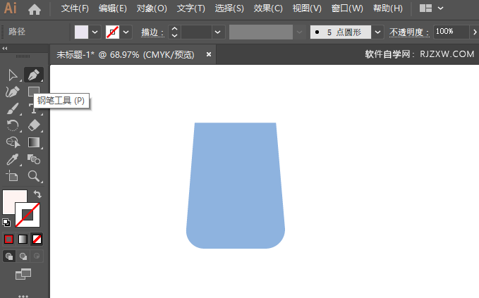
Task: Open the 窗口(W) menu
Action: 347,8
